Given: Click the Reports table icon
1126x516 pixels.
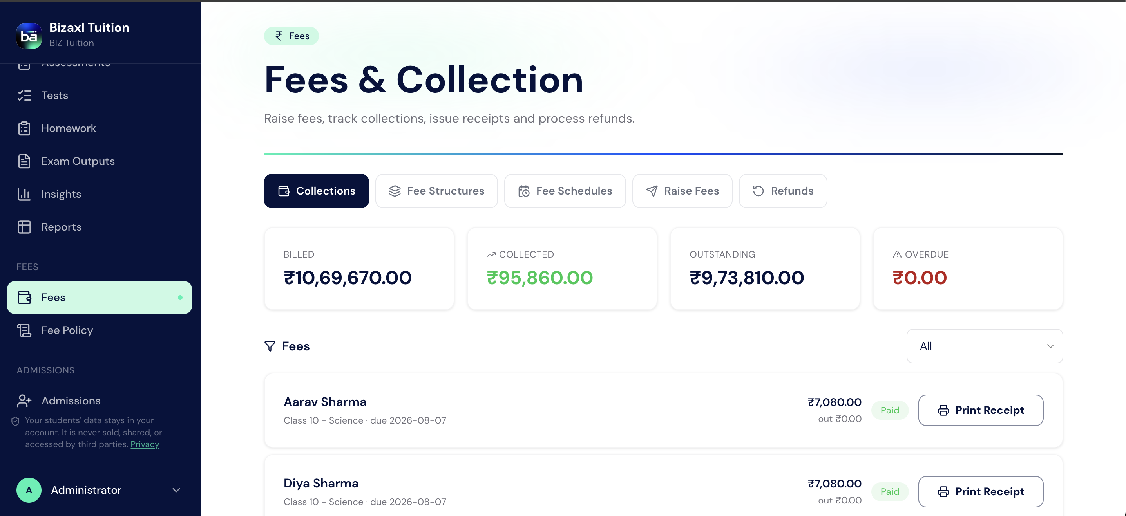Looking at the screenshot, I should pos(24,227).
